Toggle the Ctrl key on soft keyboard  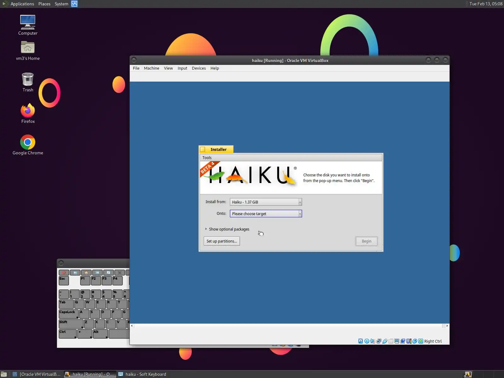pyautogui.click(x=67, y=334)
